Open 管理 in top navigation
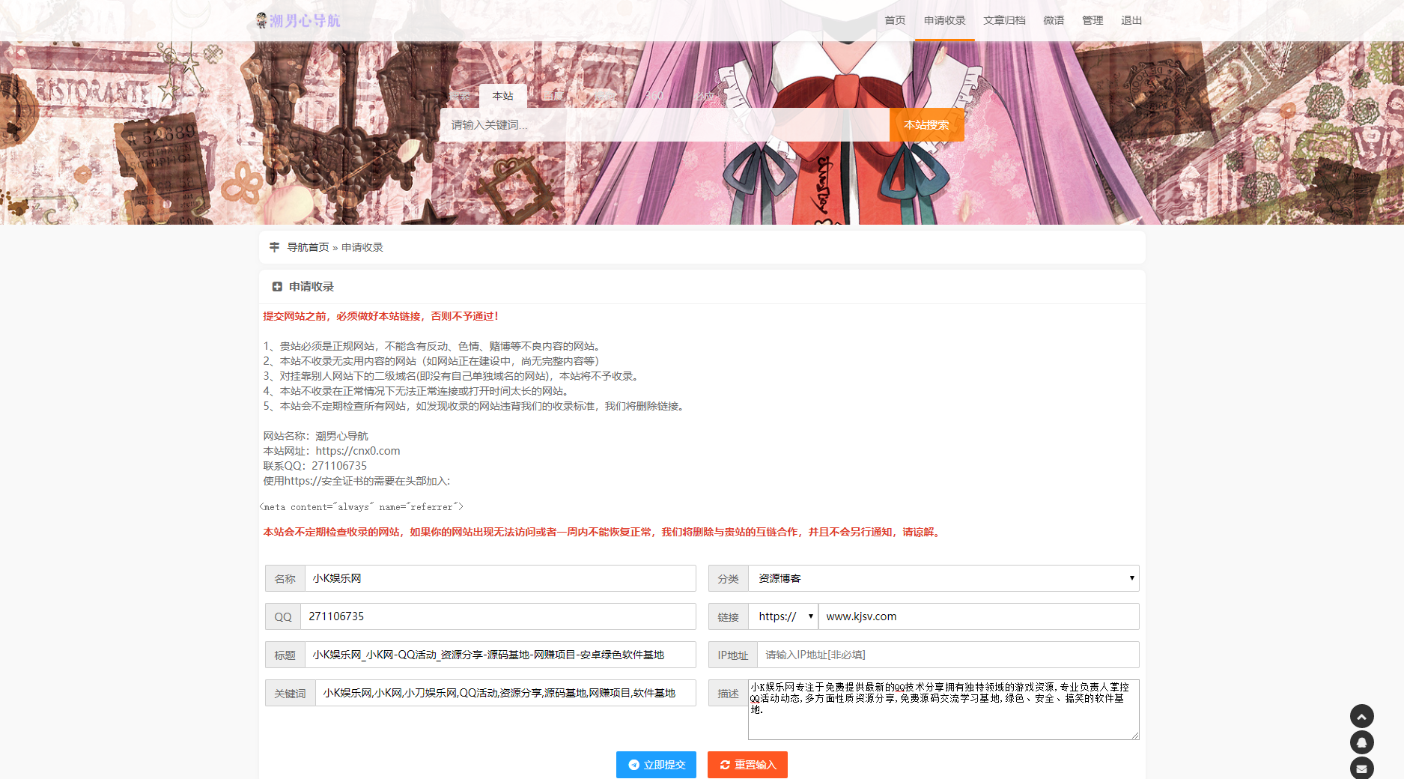 coord(1092,20)
